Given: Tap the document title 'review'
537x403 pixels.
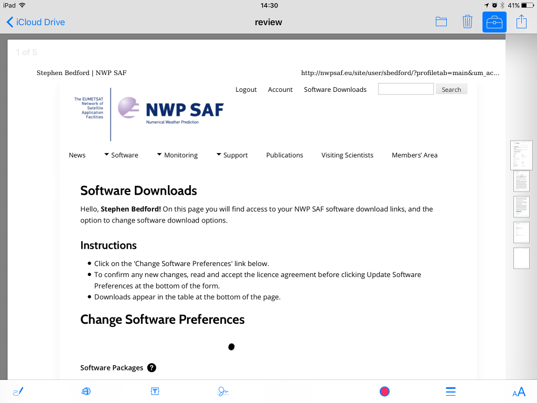Looking at the screenshot, I should pyautogui.click(x=268, y=22).
